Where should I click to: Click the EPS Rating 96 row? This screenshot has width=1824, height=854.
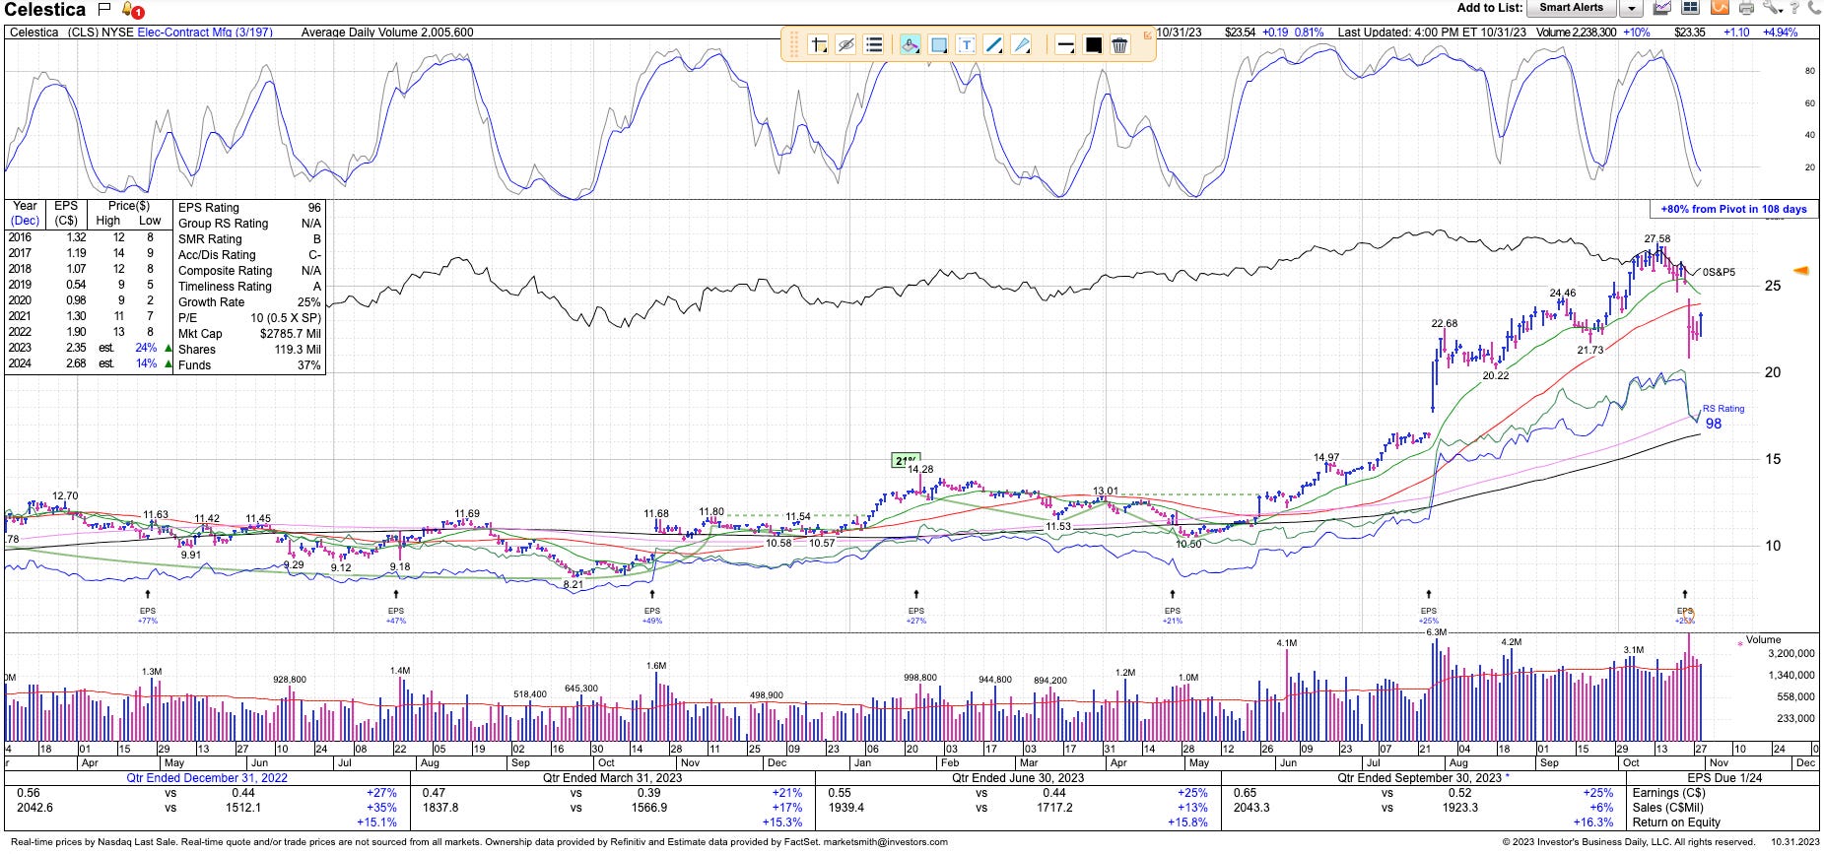click(249, 208)
